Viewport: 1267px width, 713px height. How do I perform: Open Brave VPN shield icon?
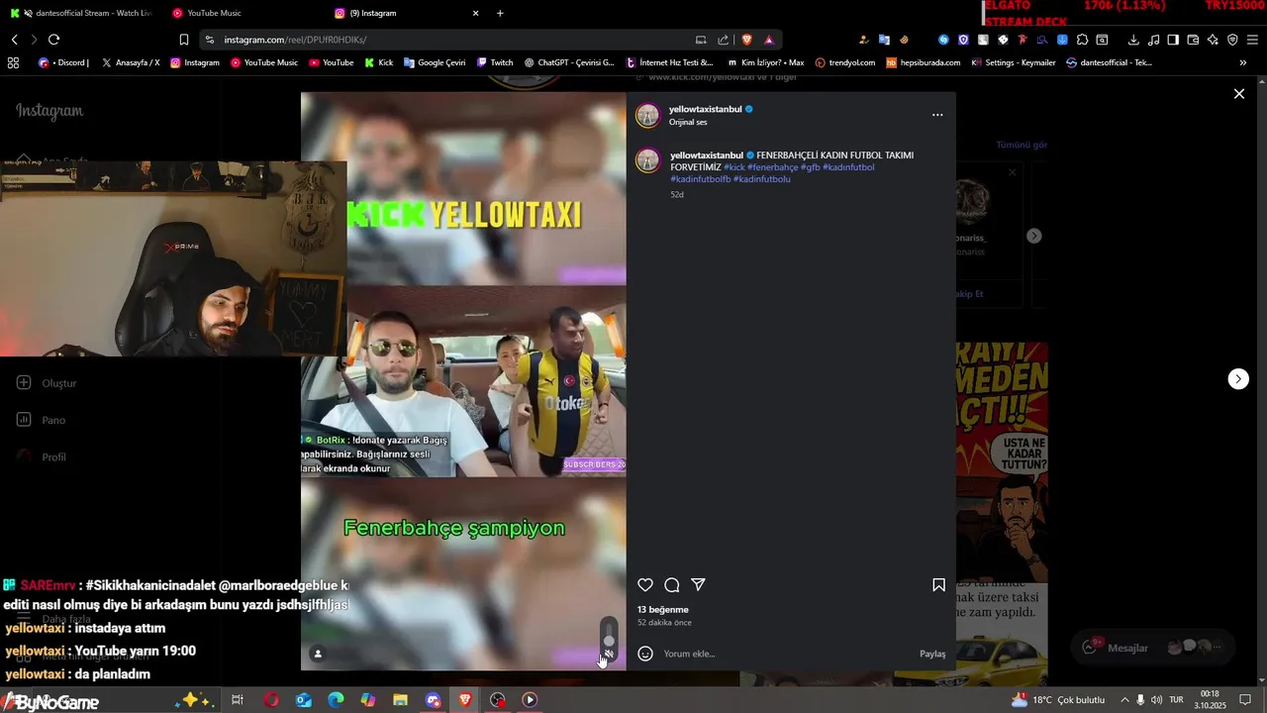pyautogui.click(x=1232, y=40)
